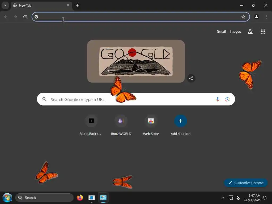Open the taskbar app with the blue window icon
This screenshot has width=272, height=204.
[x=91, y=198]
